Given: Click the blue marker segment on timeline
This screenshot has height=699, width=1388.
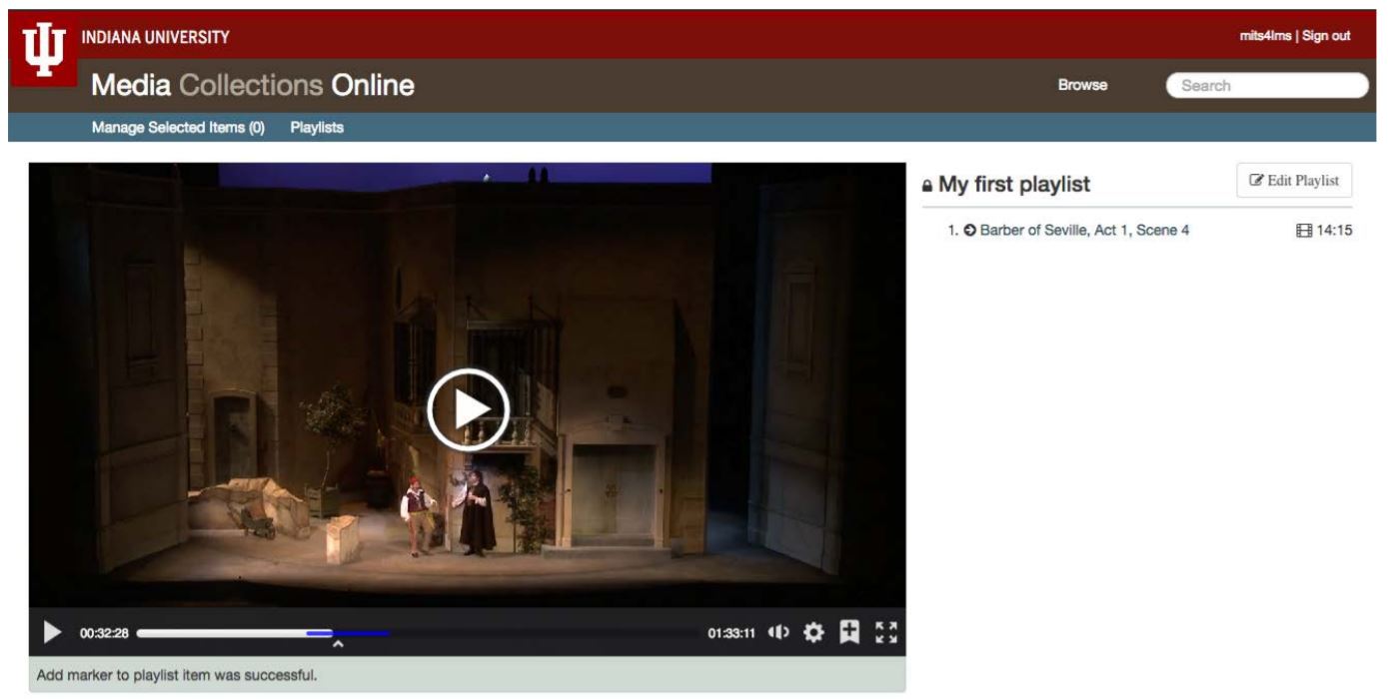Looking at the screenshot, I should (x=348, y=633).
